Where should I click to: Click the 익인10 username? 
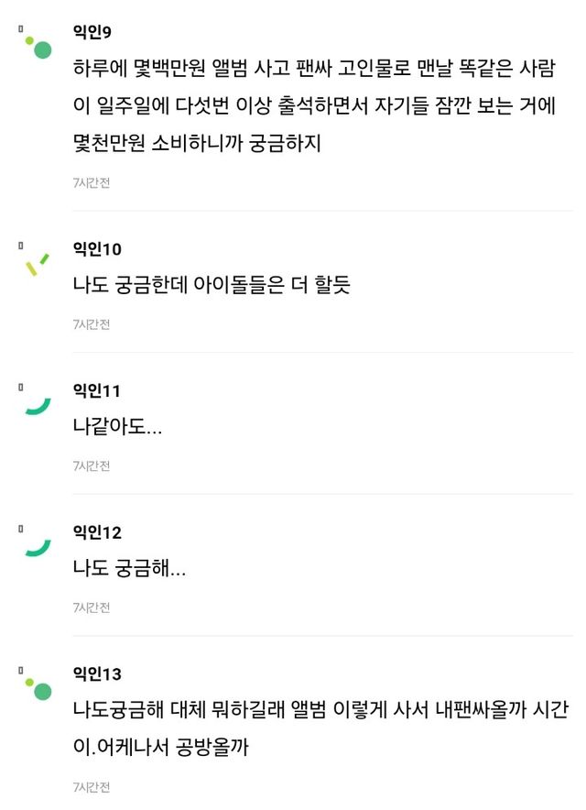[97, 249]
